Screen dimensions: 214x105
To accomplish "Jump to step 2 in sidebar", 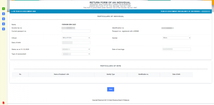I will click(3, 14).
